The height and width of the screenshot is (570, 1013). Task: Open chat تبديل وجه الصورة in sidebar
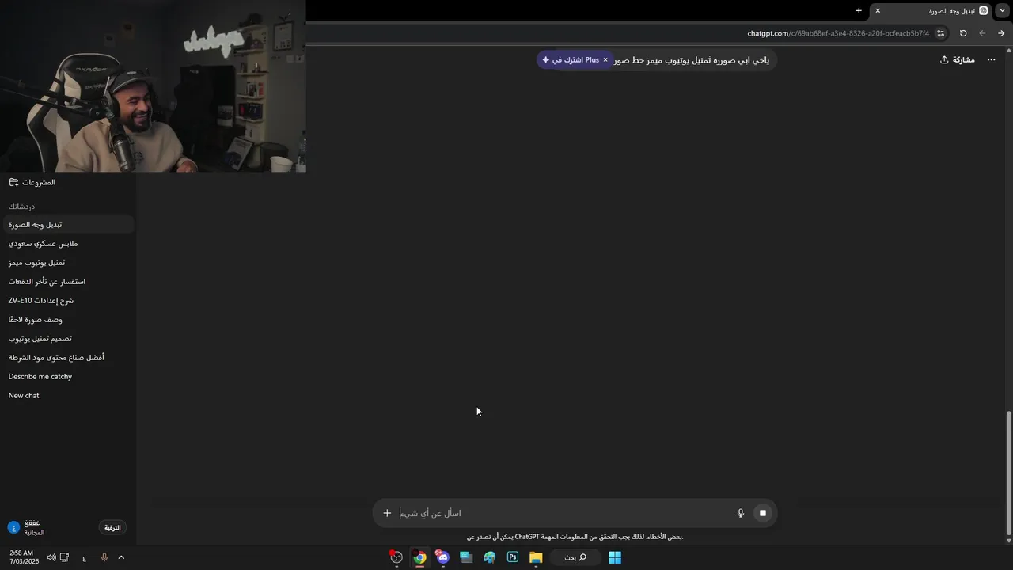click(x=68, y=225)
